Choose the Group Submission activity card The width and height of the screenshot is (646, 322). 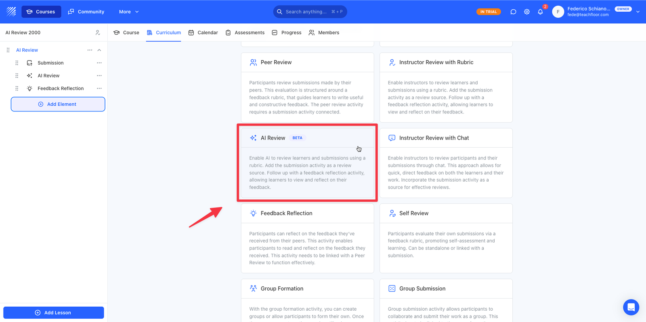(446, 301)
